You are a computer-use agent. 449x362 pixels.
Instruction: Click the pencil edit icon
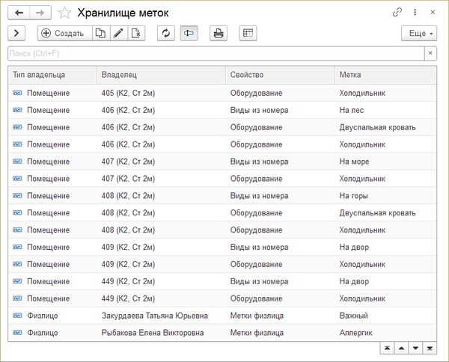click(x=117, y=33)
